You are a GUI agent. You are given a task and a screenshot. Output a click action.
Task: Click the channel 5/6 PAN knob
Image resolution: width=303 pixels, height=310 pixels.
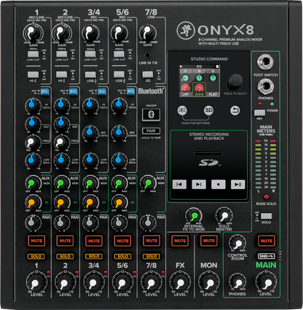[x=118, y=222]
